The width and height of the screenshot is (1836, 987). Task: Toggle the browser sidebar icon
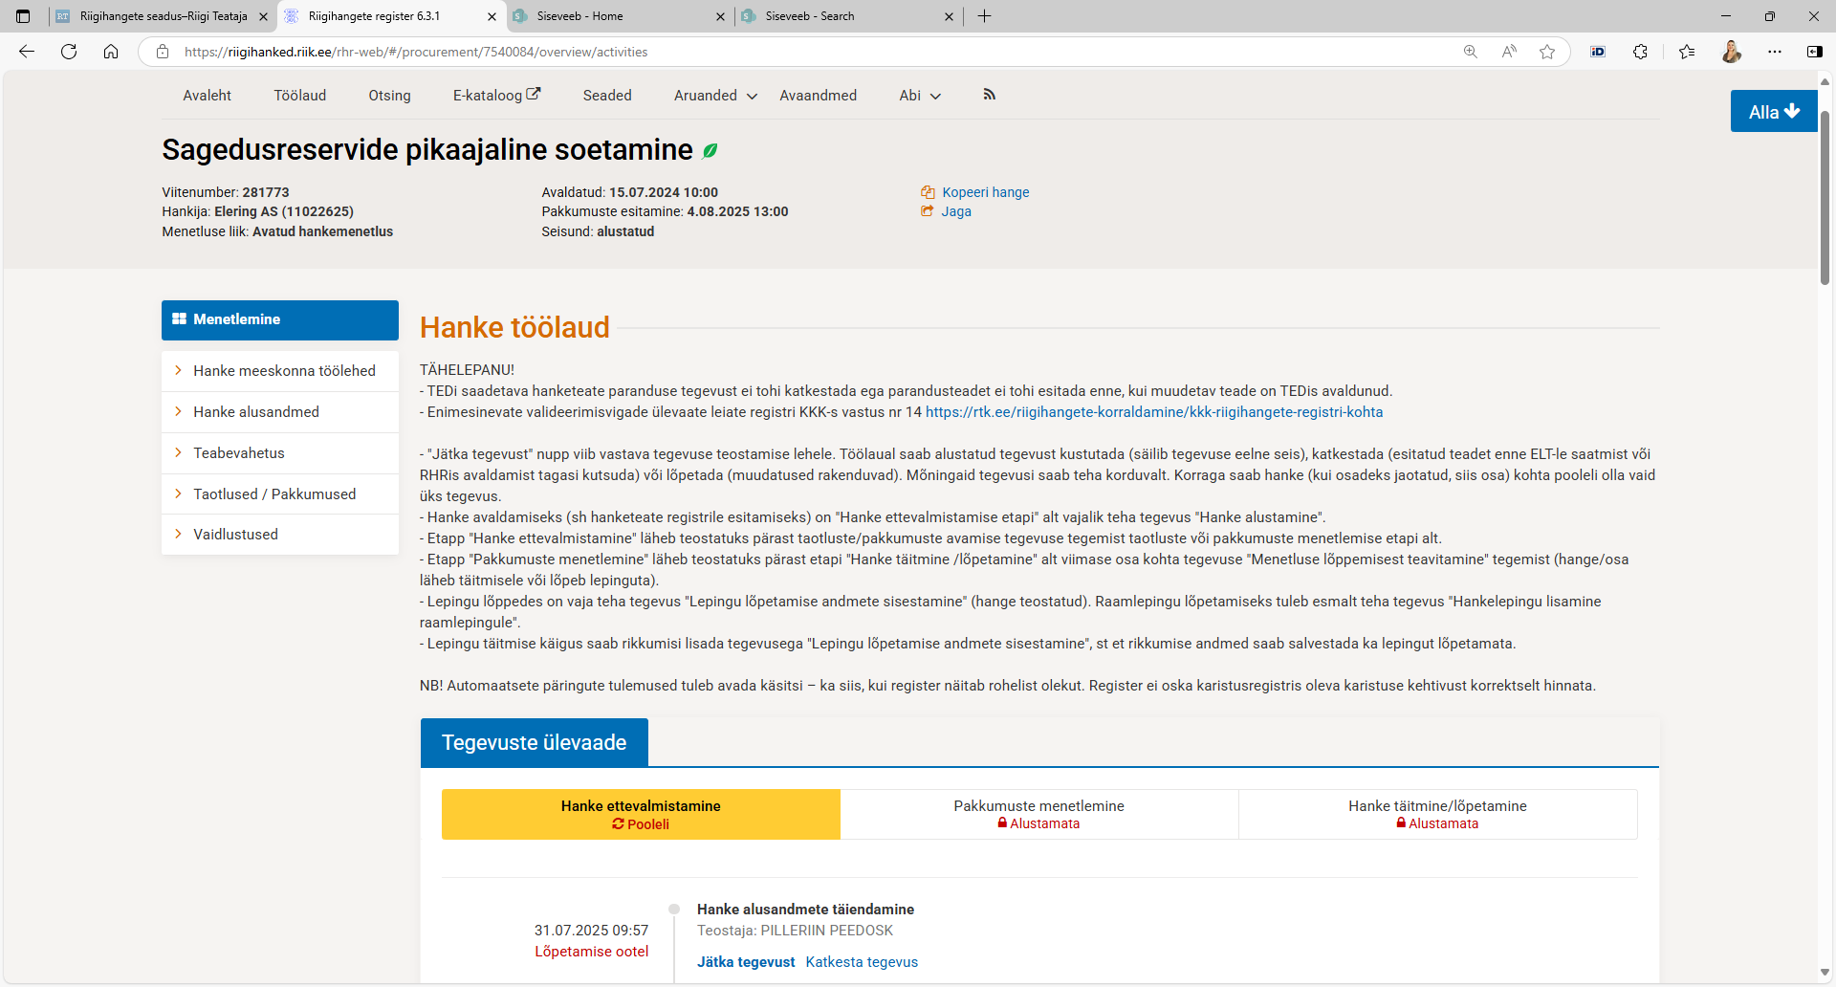click(1814, 52)
